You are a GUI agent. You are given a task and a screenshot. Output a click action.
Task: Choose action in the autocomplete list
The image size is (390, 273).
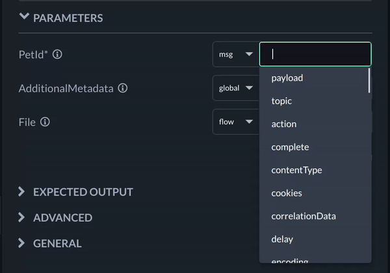(283, 124)
